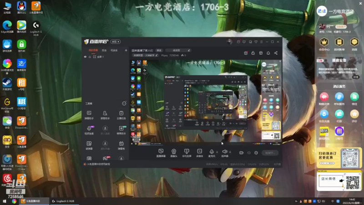This screenshot has height=205, width=364.
Task: Add 直播屏幕 screen capture source
Action: point(161,153)
